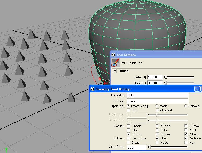This screenshot has height=153, width=202.
Task: Enable the Align option
Action: click(x=186, y=143)
